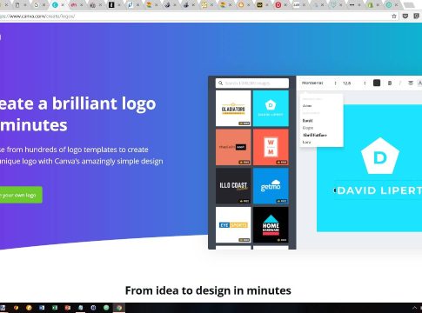Toggle italic in the editor toolbar
This screenshot has width=422, height=313.
pyautogui.click(x=400, y=83)
